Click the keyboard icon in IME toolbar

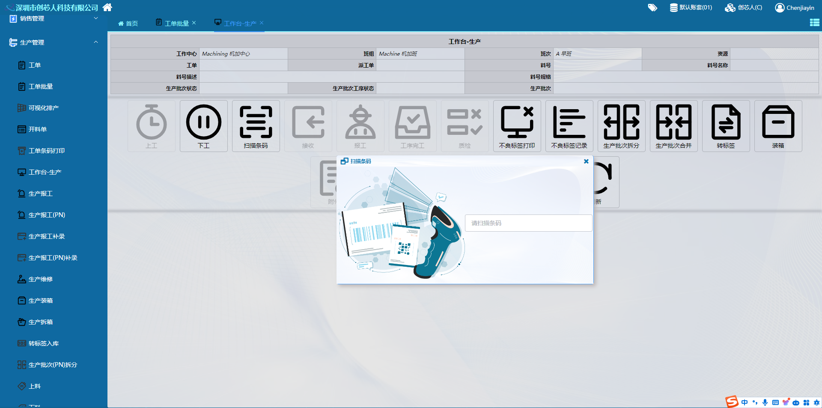[775, 402]
